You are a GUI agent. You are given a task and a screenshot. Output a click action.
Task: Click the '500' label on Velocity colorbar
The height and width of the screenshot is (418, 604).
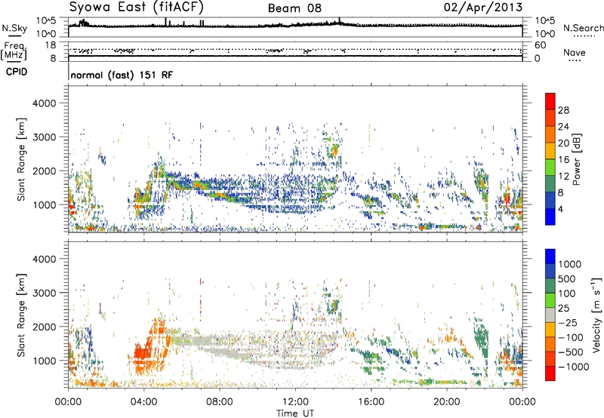point(567,278)
